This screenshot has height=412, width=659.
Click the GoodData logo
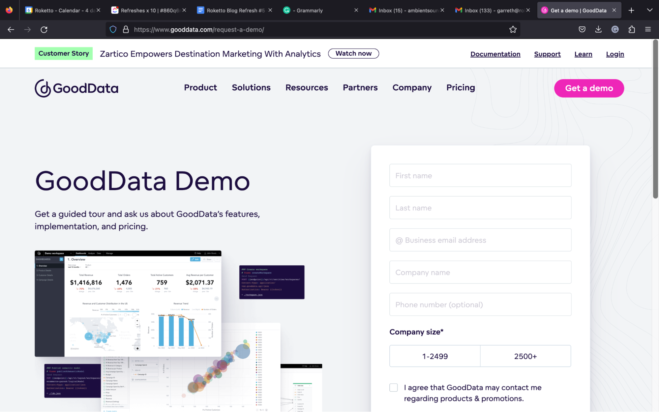[x=76, y=88]
